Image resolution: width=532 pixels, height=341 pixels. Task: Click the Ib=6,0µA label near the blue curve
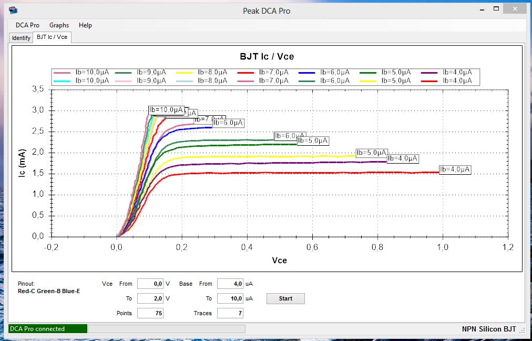click(x=228, y=123)
